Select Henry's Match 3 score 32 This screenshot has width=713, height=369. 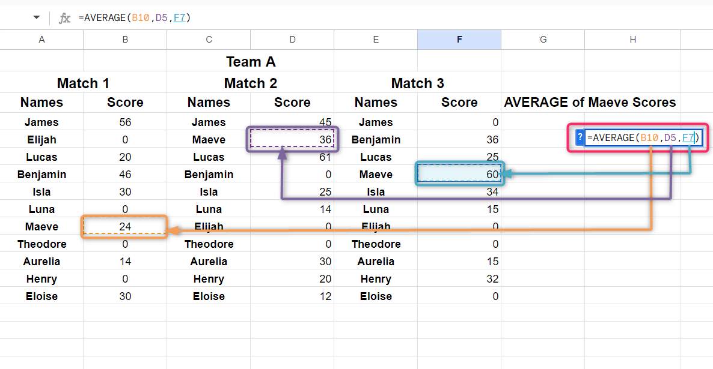click(x=459, y=278)
